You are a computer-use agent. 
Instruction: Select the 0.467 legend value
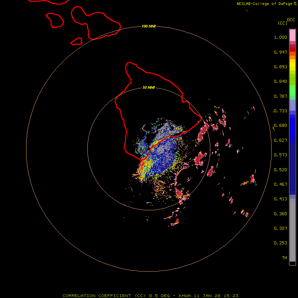pos(280,184)
